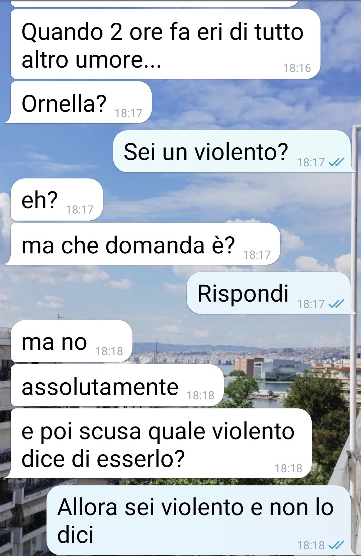This screenshot has height=556, width=361.
Task: Tap the sent message 'Sei un violento?'
Action: point(234,151)
